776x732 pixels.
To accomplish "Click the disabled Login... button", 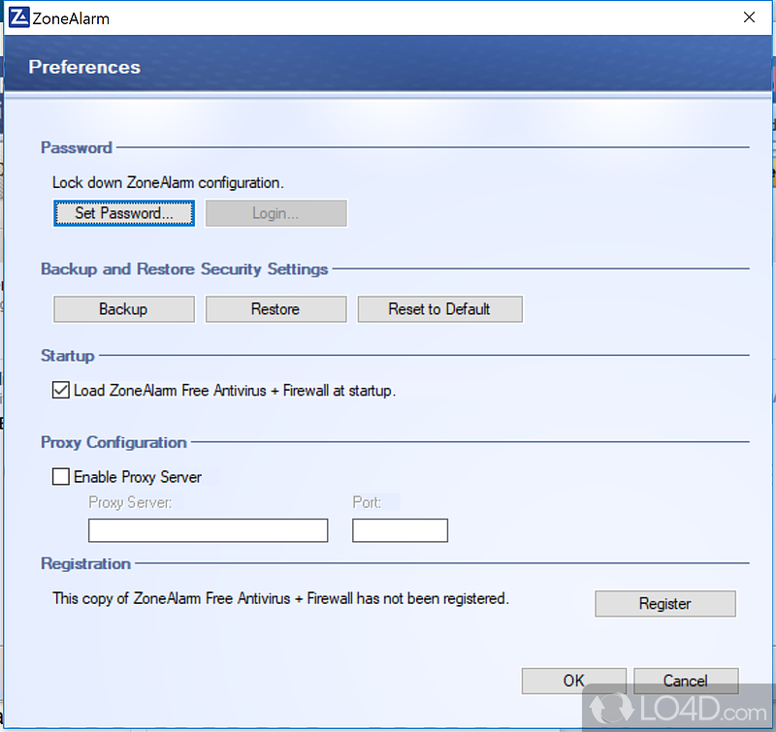I will (275, 213).
